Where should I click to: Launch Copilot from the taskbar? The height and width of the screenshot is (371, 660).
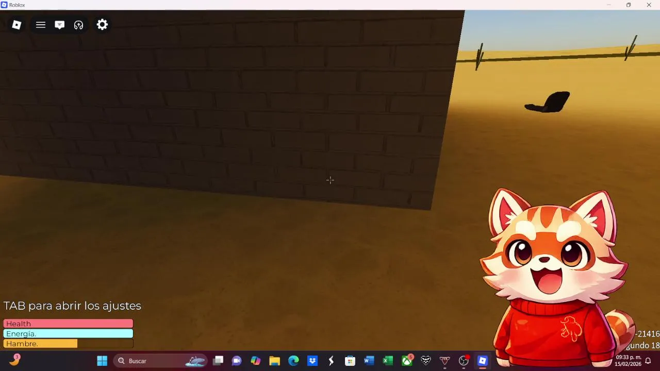coord(256,361)
